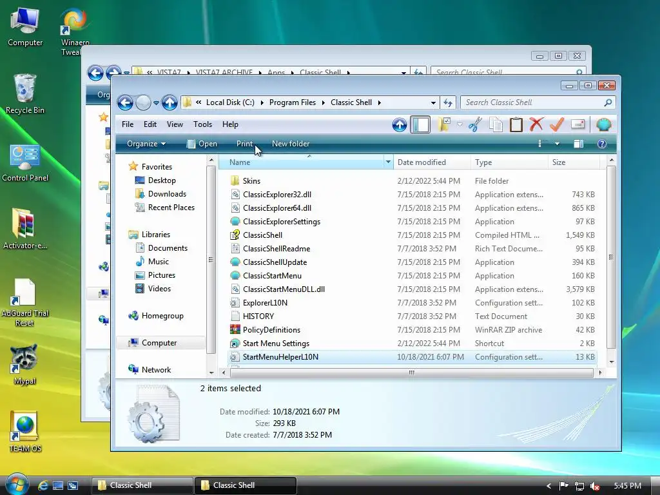Open the Tools menu

[202, 124]
